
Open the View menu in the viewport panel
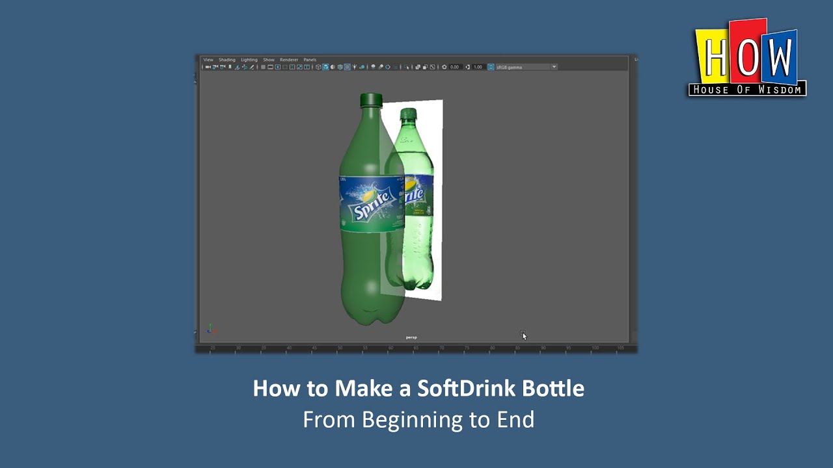click(x=208, y=60)
